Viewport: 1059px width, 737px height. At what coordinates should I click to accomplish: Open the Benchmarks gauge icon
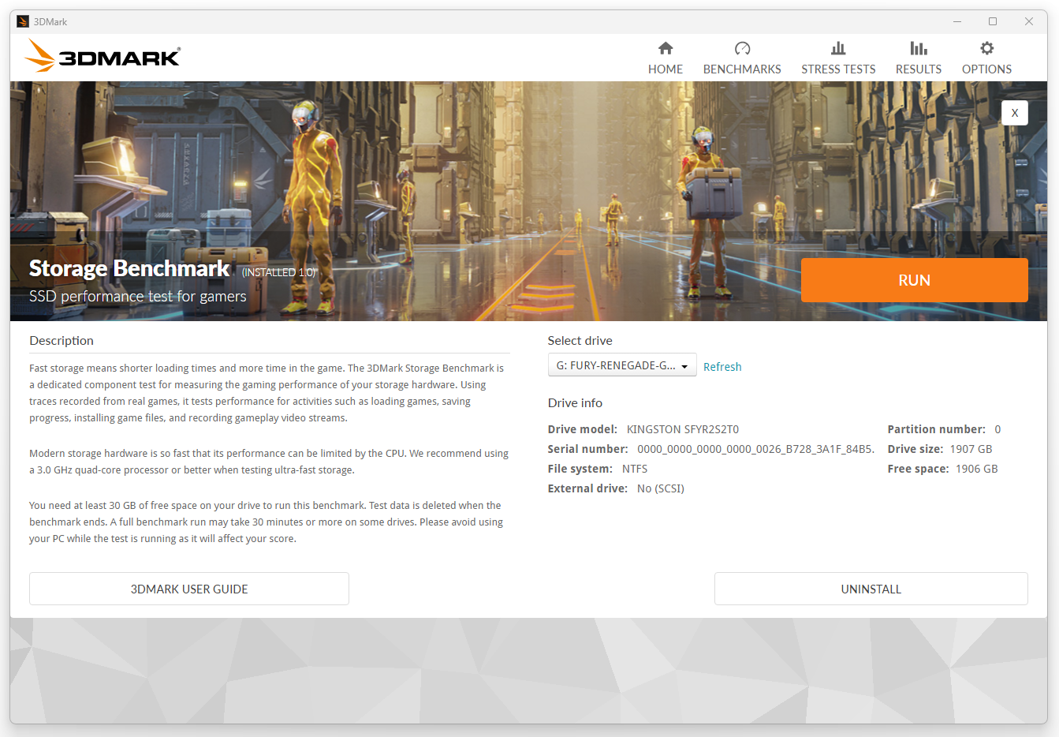click(742, 49)
